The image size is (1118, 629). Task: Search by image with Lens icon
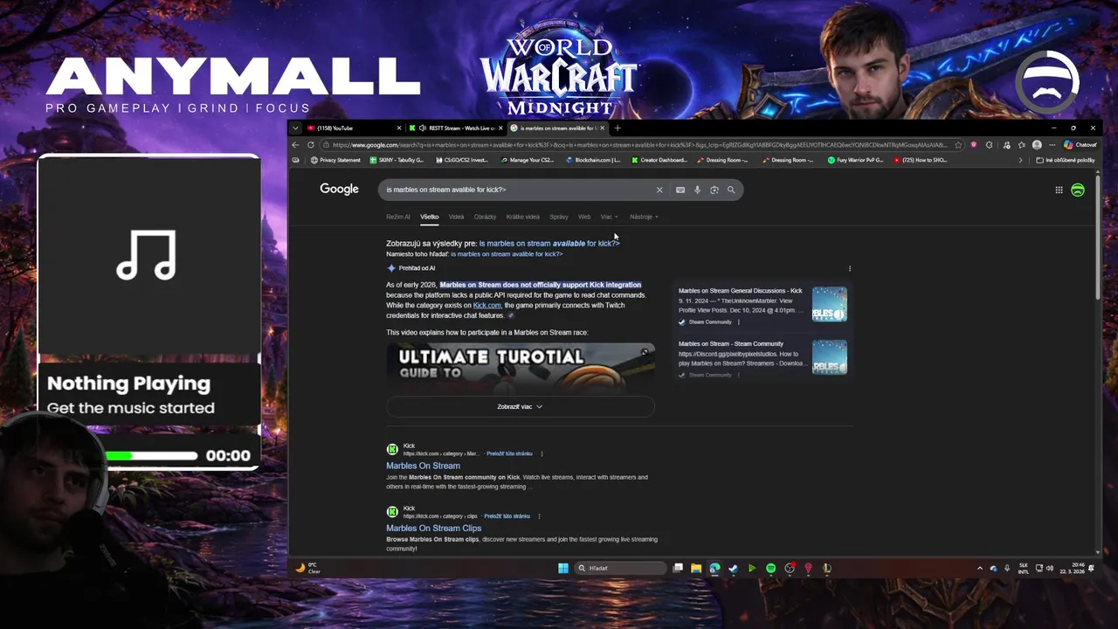point(714,190)
